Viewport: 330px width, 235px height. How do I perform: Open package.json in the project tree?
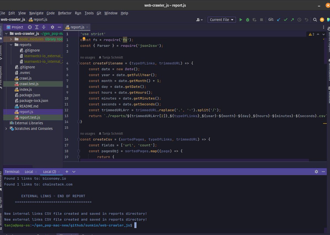click(x=27, y=95)
